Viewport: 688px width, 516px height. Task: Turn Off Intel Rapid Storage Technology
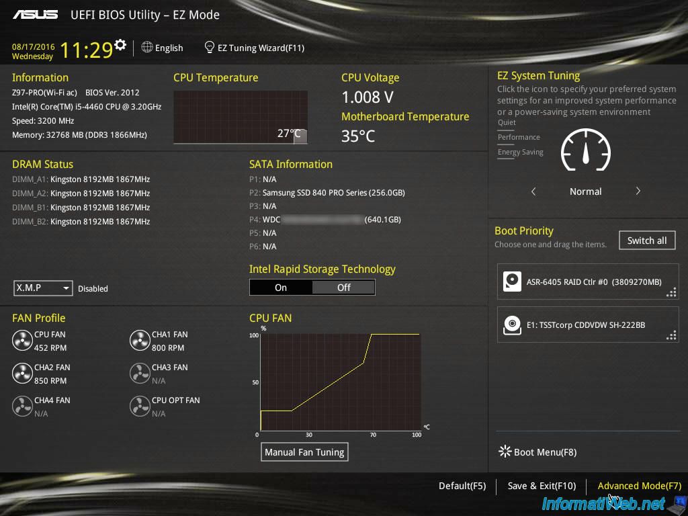click(x=343, y=287)
